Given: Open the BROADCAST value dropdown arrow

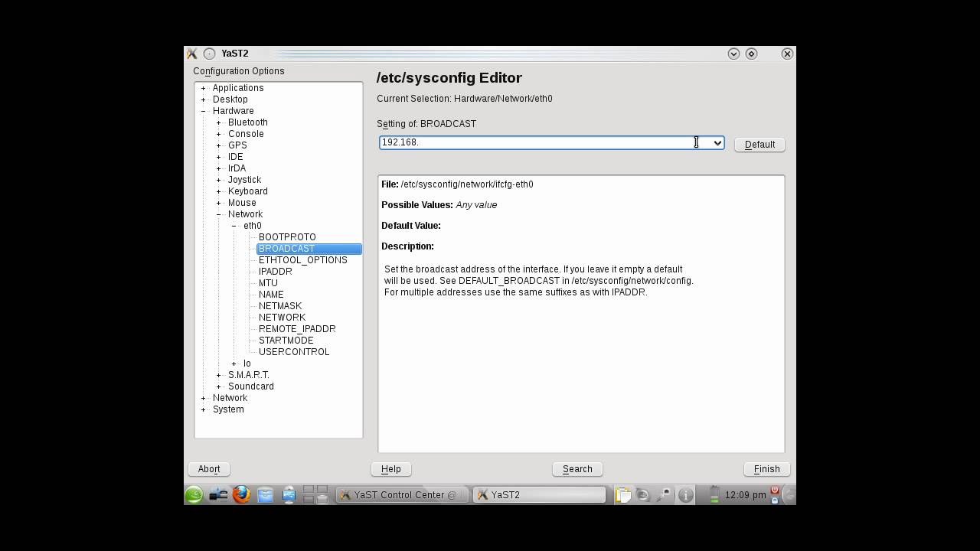Looking at the screenshot, I should tap(717, 143).
